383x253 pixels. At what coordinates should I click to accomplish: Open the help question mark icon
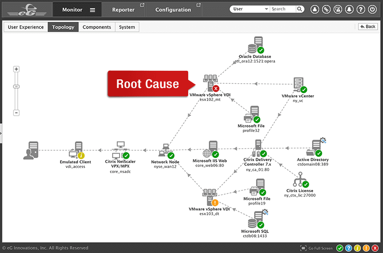tap(361, 9)
